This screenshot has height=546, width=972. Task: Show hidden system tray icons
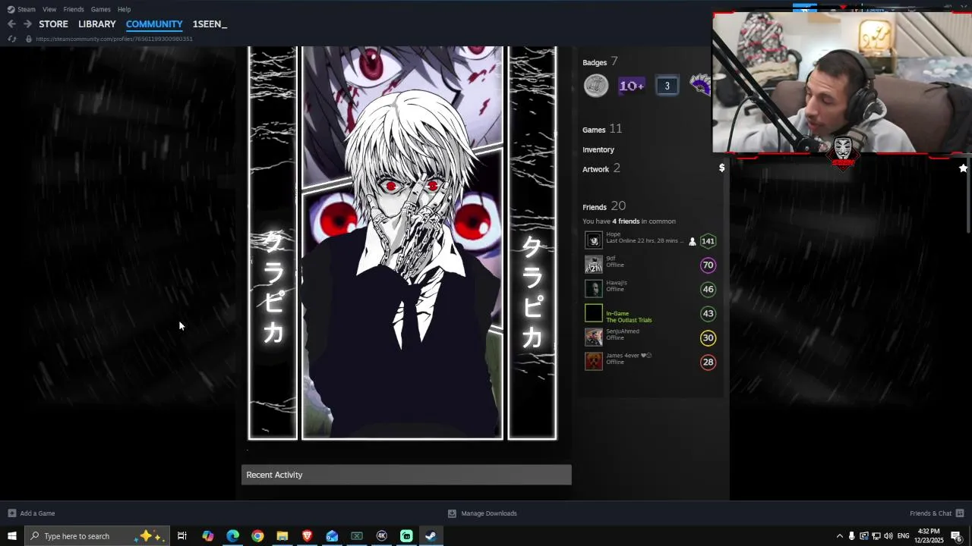coord(839,536)
